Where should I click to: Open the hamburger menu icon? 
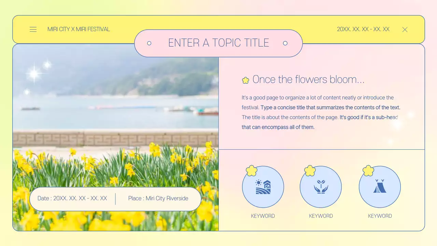click(33, 29)
